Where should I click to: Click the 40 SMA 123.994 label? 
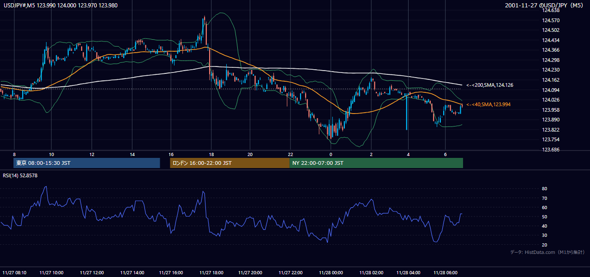tap(488, 105)
